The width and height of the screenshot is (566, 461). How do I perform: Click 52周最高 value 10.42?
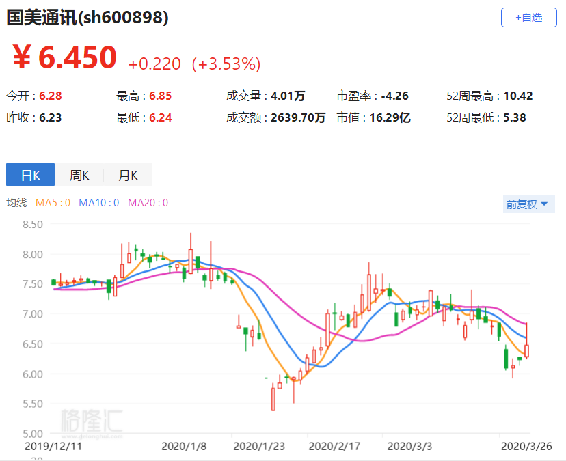[x=518, y=96]
